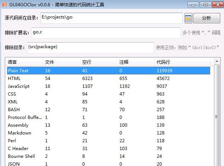This screenshot has width=224, height=166.
Task: Focus the 排除扩展名 input field
Action: coord(106,33)
